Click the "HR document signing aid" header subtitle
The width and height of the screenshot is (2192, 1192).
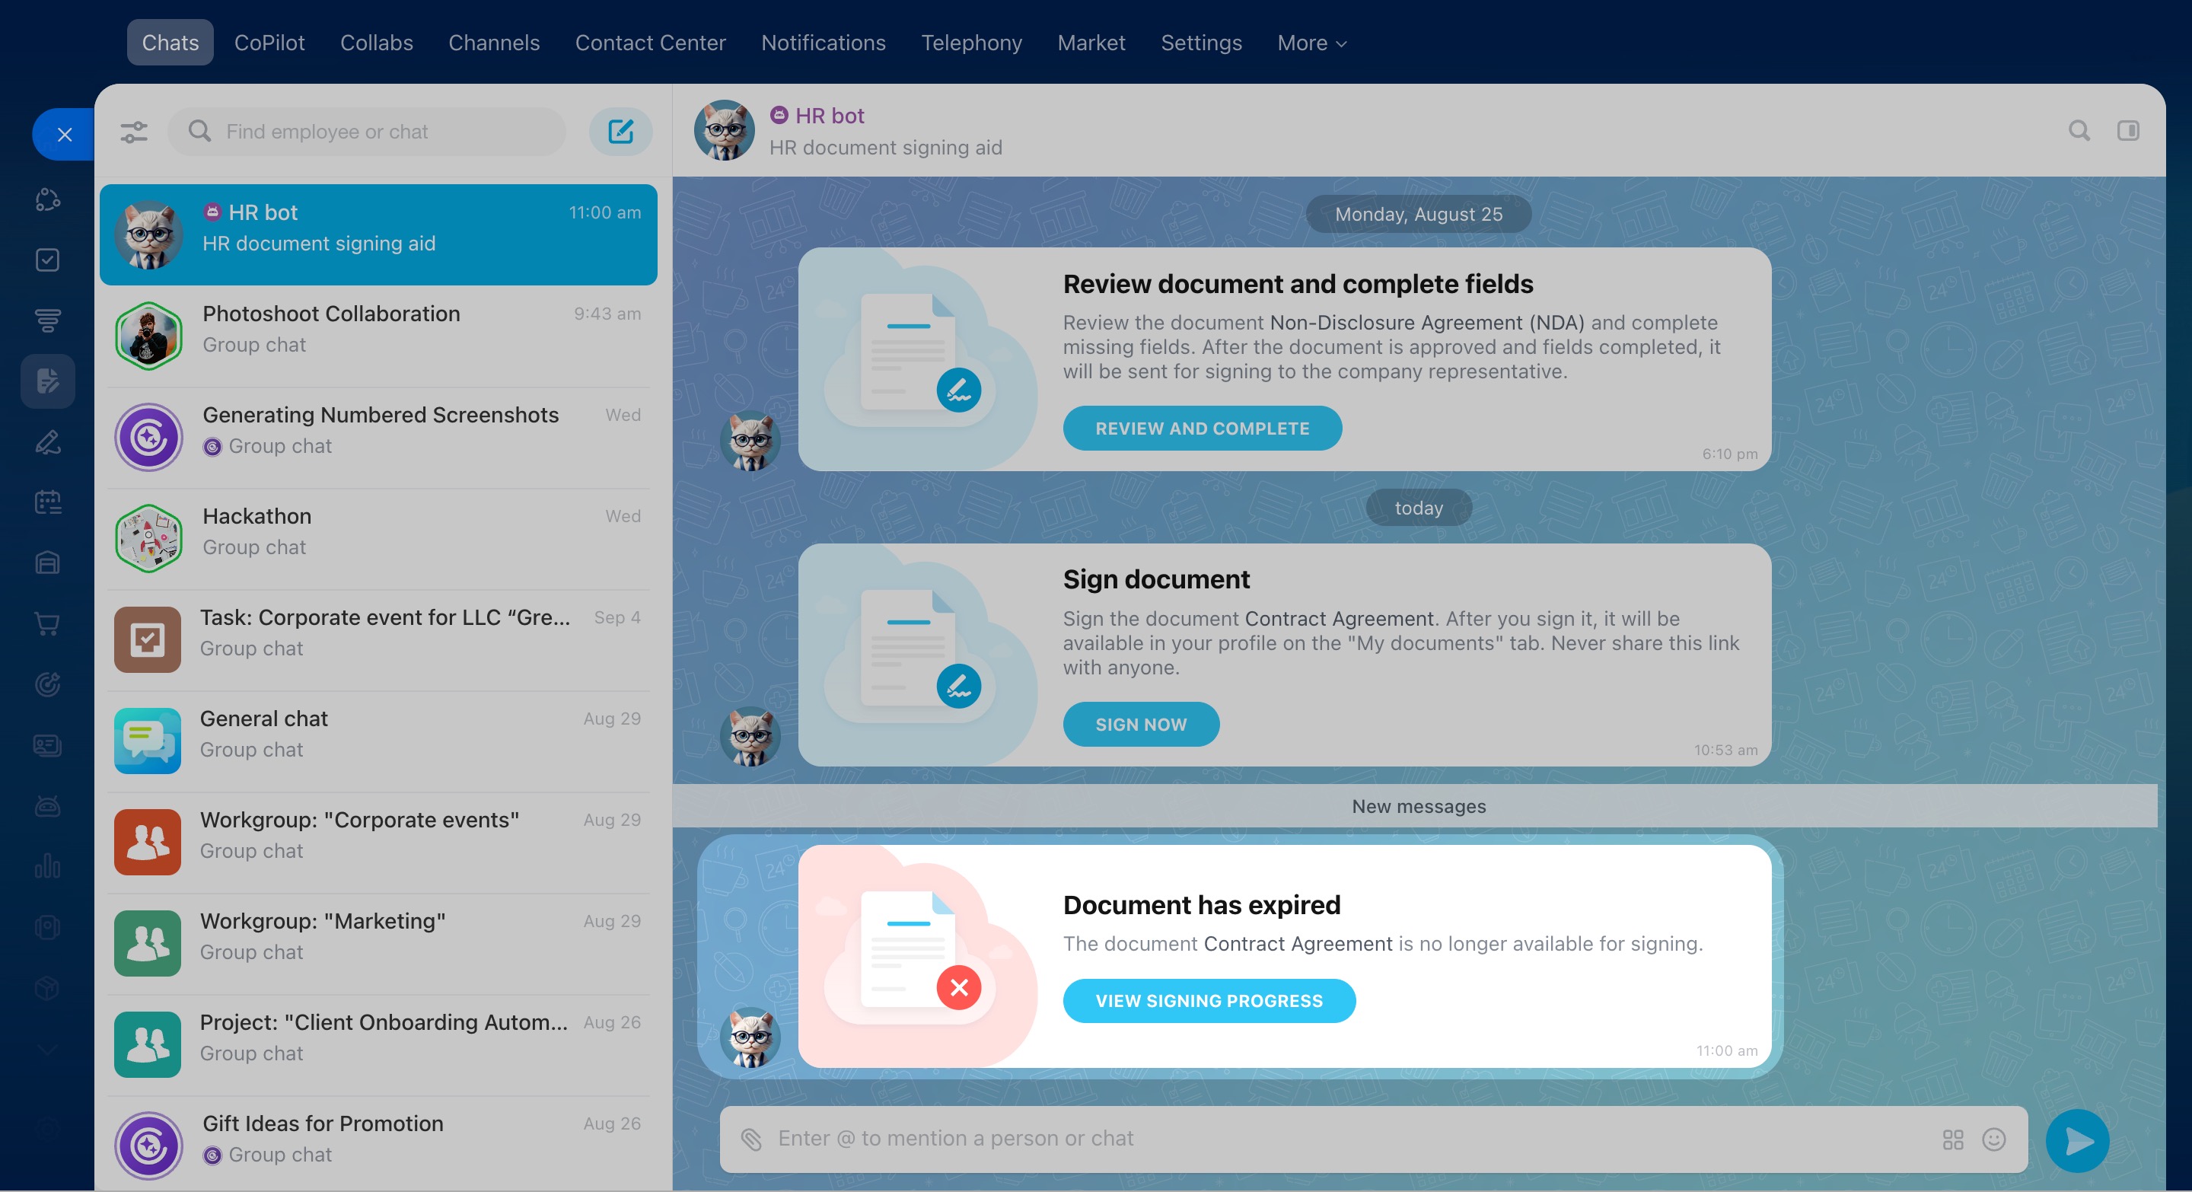[885, 147]
